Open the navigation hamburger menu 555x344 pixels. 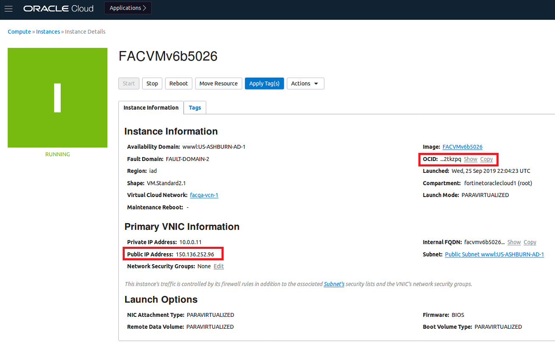pyautogui.click(x=8, y=8)
